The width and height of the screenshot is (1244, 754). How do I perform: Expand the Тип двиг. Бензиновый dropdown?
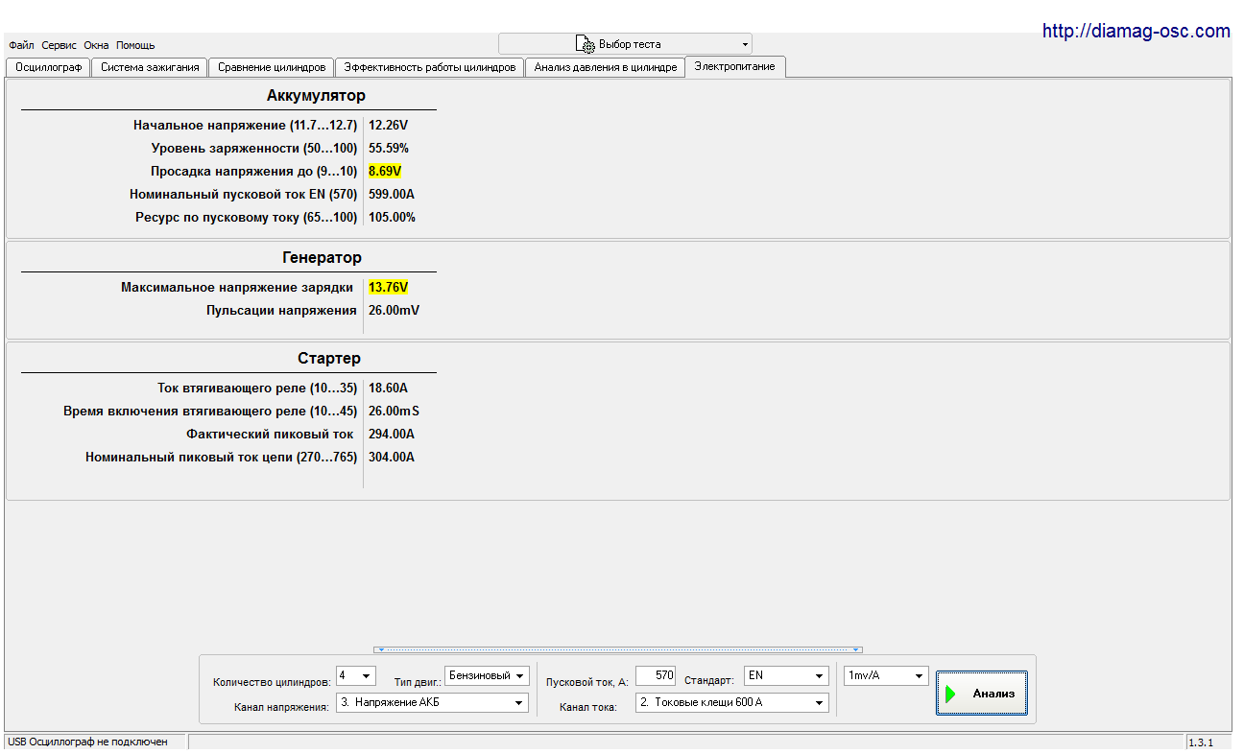click(x=487, y=676)
